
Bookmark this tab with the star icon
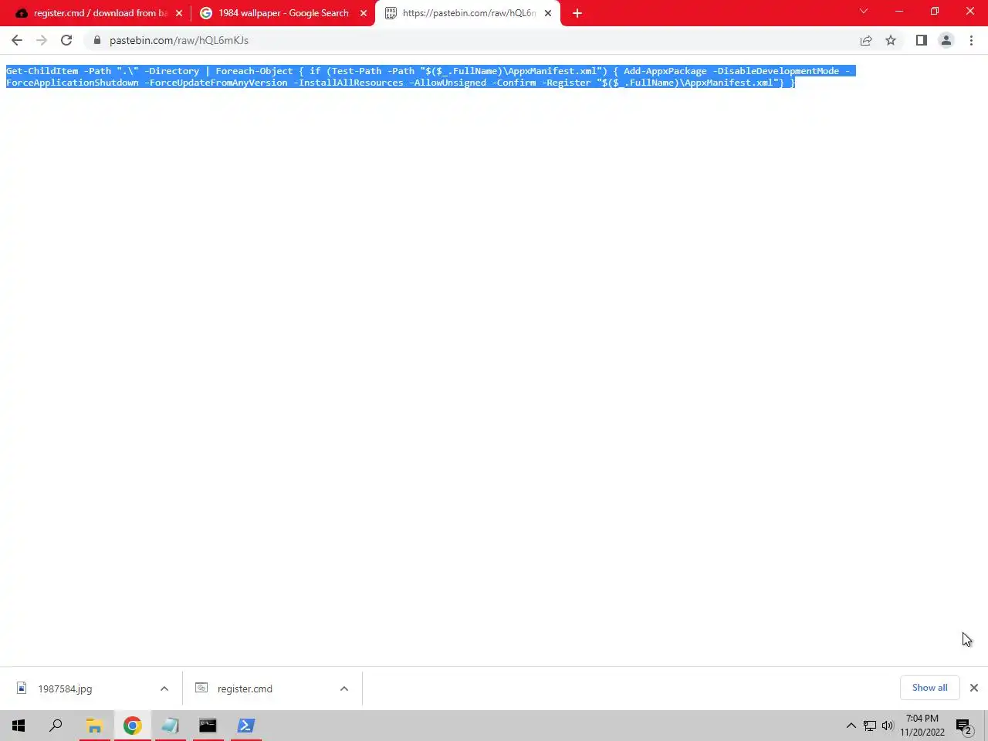pyautogui.click(x=891, y=40)
